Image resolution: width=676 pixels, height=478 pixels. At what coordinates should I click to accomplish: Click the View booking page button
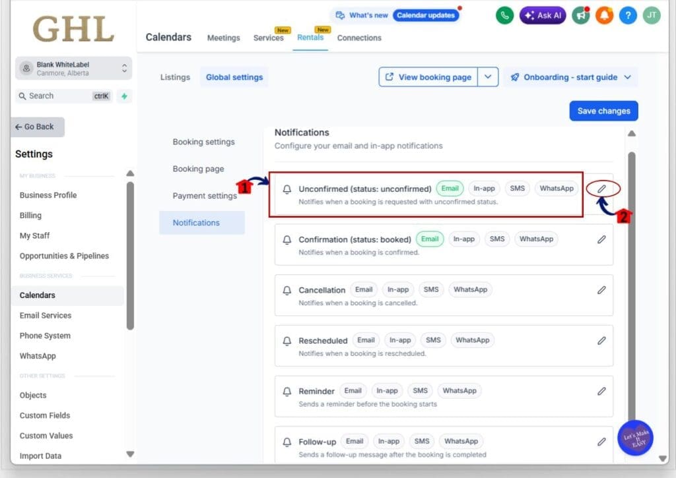428,77
